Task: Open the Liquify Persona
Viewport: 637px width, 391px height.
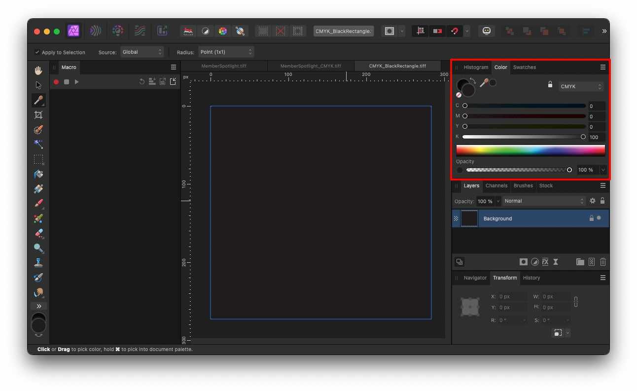Action: pos(96,31)
